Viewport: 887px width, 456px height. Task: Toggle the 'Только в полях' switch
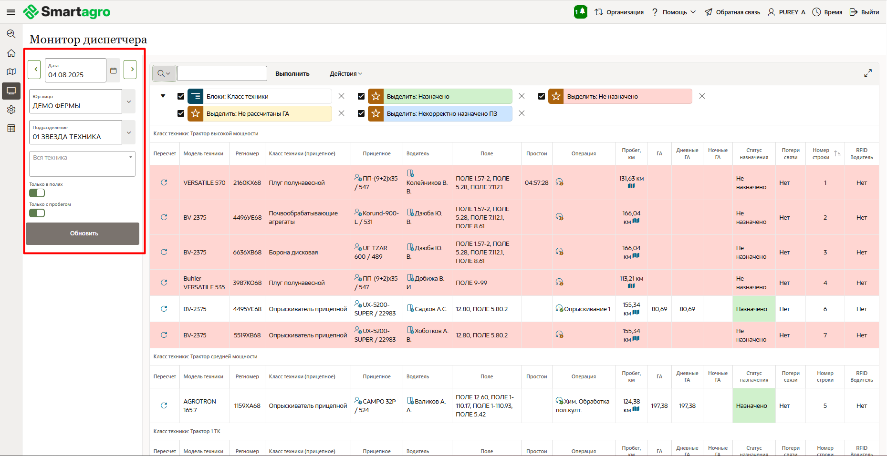[x=37, y=193]
